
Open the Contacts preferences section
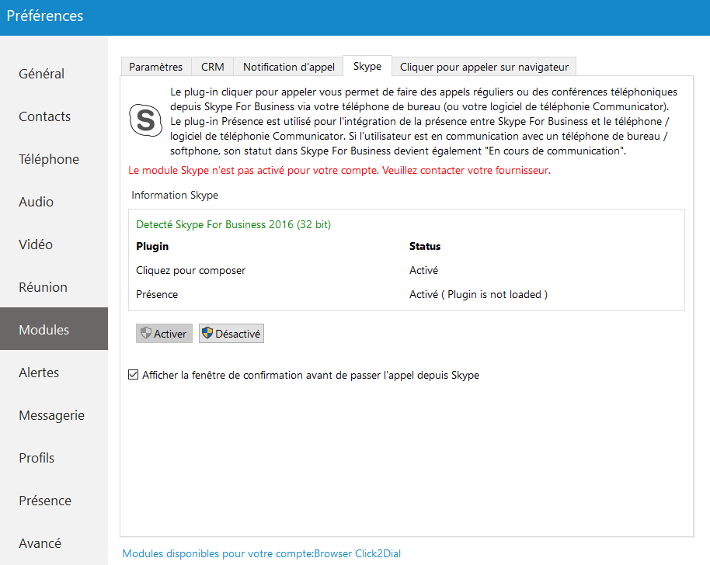54,116
